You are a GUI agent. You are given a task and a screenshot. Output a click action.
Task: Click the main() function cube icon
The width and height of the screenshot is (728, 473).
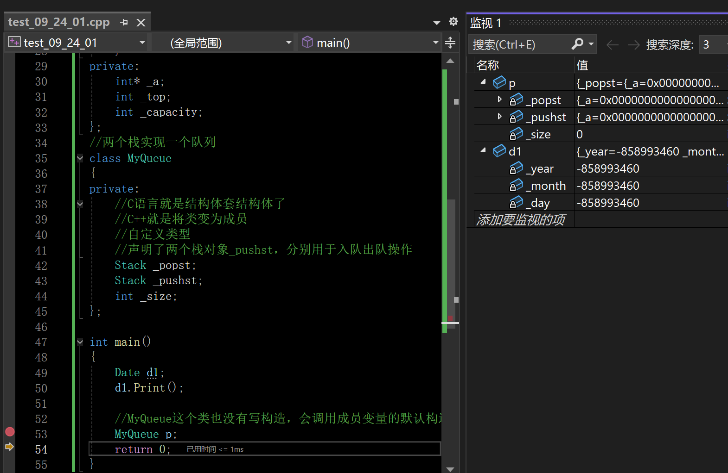click(307, 42)
